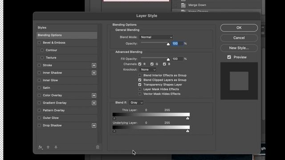Enable the Drop Shadow checkbox
285x160 pixels.
pyautogui.click(x=39, y=125)
